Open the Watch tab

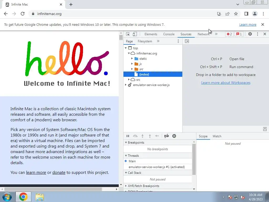coord(217,136)
